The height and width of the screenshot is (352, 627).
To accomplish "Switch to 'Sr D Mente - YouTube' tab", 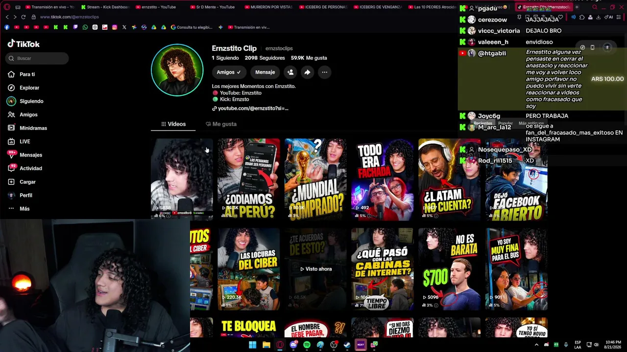I will pos(214,7).
